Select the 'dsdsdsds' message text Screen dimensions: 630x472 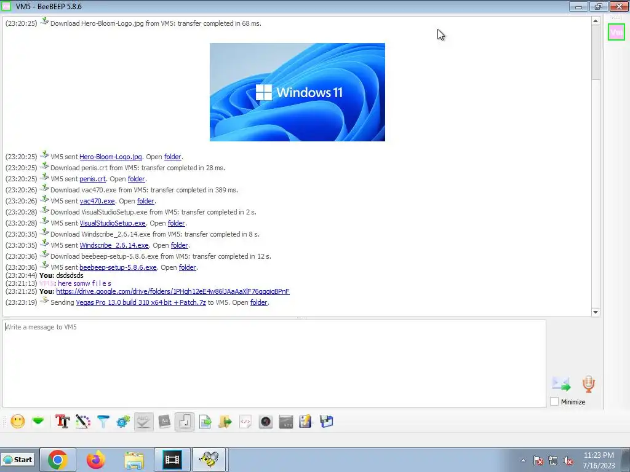click(70, 275)
